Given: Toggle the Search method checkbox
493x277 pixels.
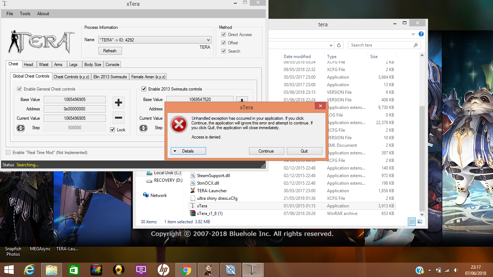Looking at the screenshot, I should 224,51.
